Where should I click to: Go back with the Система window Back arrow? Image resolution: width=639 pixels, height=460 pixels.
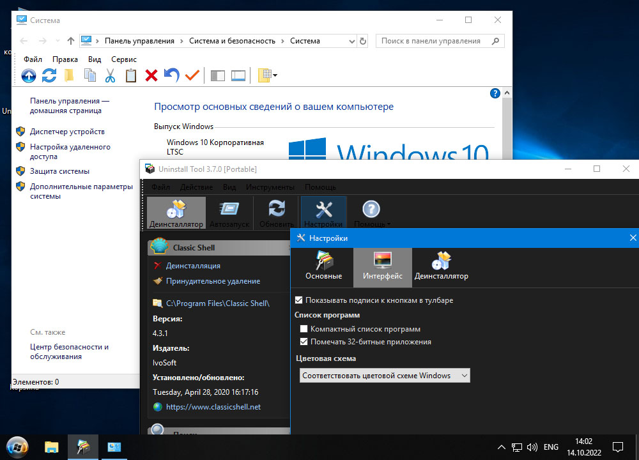tap(24, 41)
